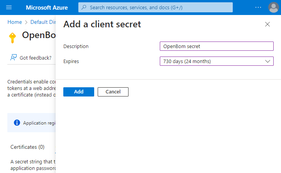Click the Got feedback person icon
Image resolution: width=281 pixels, height=173 pixels.
(x=14, y=58)
